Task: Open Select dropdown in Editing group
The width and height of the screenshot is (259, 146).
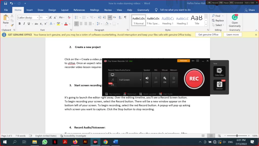Action: (x=218, y=25)
